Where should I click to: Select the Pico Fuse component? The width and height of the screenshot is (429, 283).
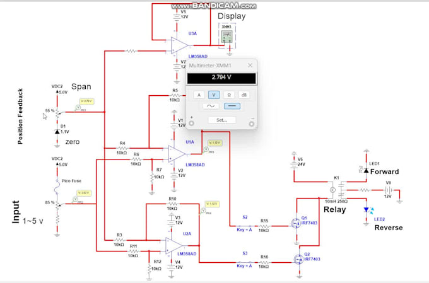click(57, 187)
